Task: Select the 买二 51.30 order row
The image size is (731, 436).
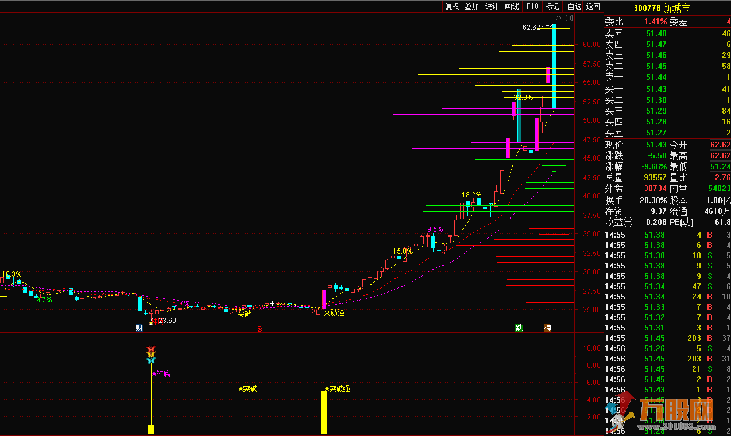Action: coord(667,100)
